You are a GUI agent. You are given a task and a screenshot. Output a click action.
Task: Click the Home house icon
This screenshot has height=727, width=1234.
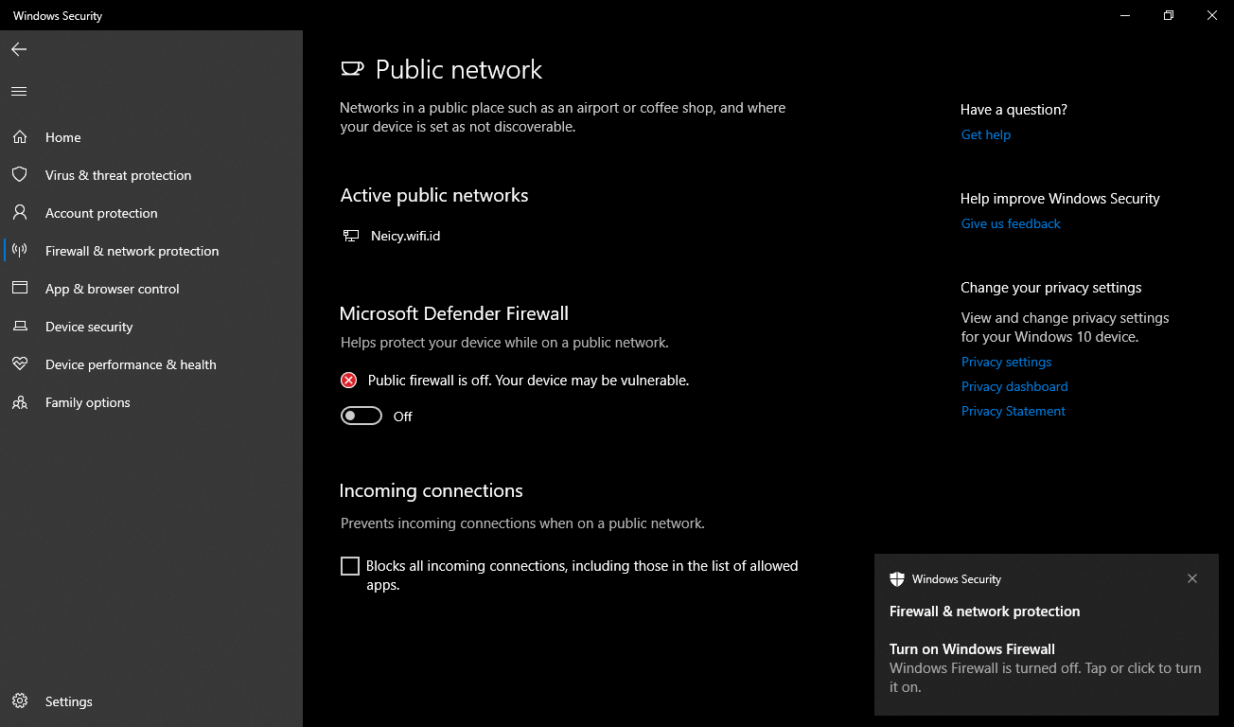(x=20, y=137)
